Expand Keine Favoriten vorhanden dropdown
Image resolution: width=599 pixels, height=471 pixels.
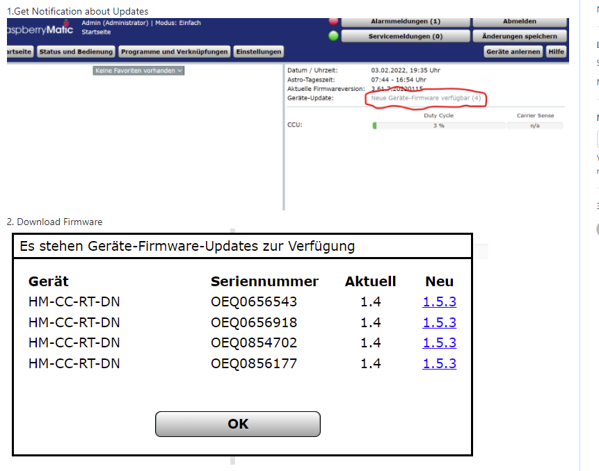[138, 71]
